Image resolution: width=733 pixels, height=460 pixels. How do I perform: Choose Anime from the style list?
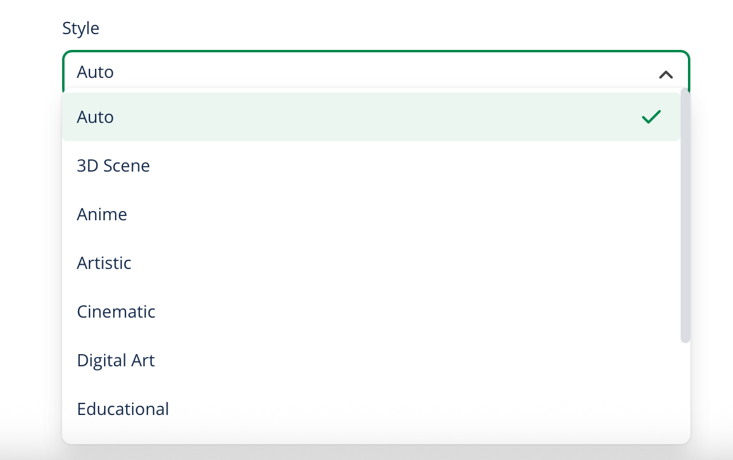[102, 214]
